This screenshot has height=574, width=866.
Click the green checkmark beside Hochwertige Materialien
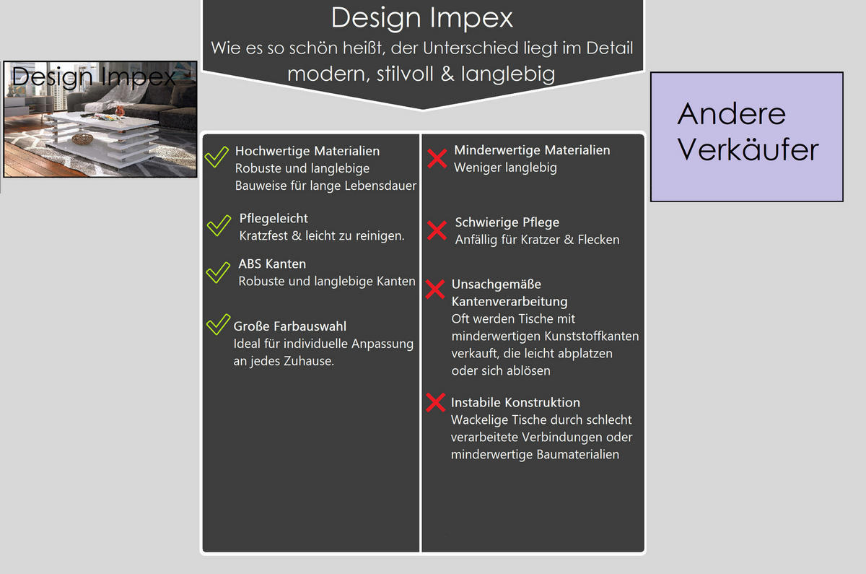(217, 157)
